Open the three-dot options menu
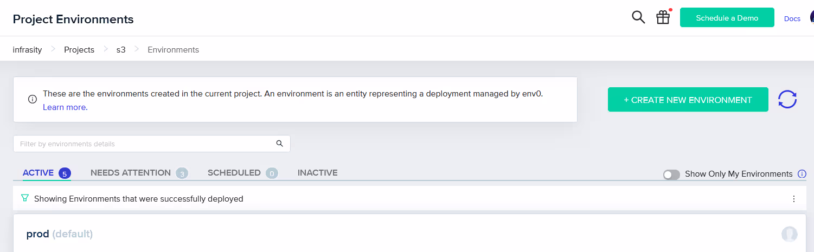The width and height of the screenshot is (814, 252). click(x=794, y=199)
